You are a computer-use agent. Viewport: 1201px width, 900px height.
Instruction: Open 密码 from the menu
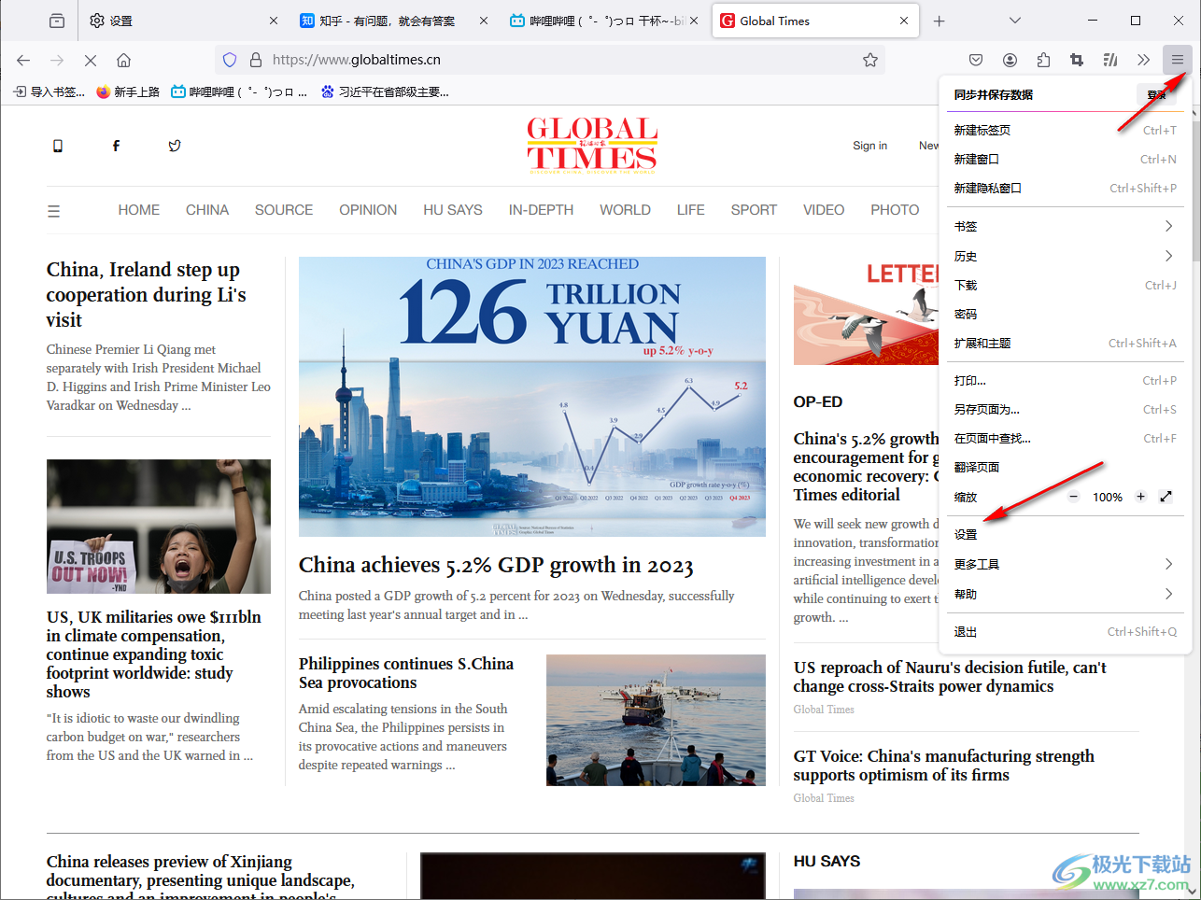click(1064, 314)
